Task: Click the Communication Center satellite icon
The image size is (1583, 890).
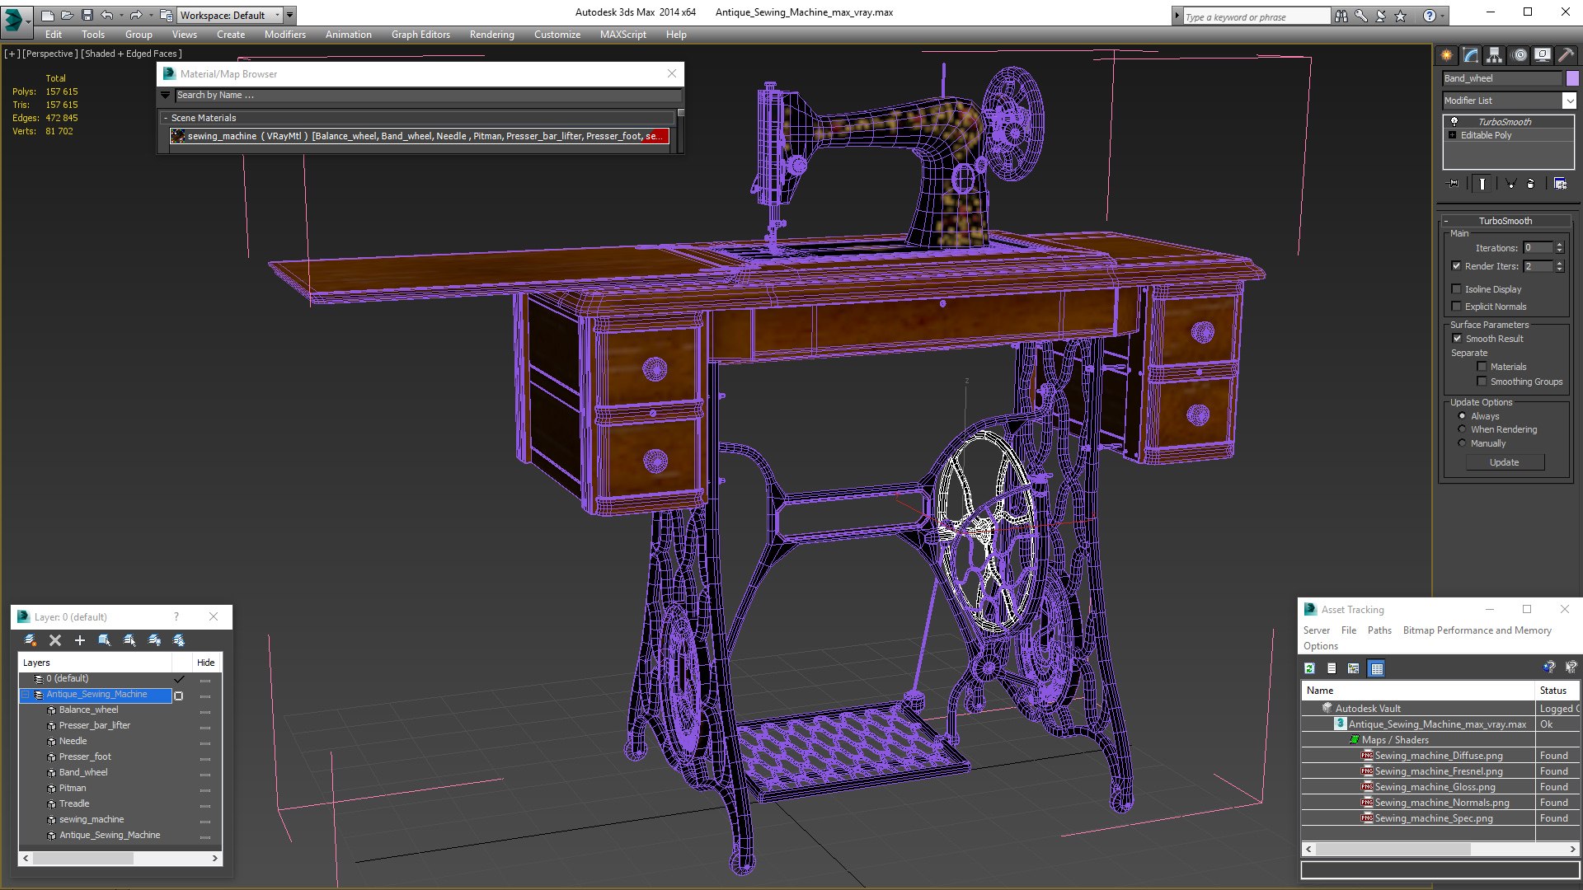Action: tap(1381, 16)
